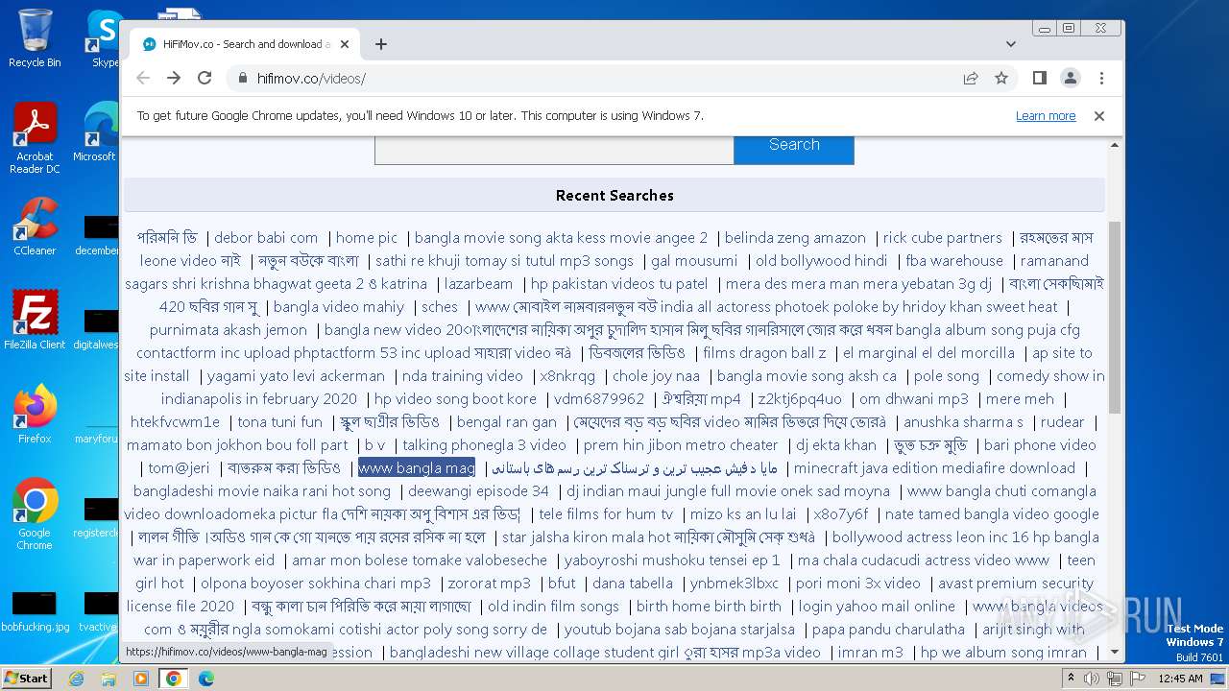The width and height of the screenshot is (1229, 691).
Task: Open 'dj ekta khan' link
Action: point(836,445)
